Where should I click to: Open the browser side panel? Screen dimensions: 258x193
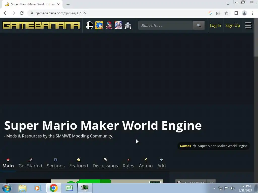(236, 13)
